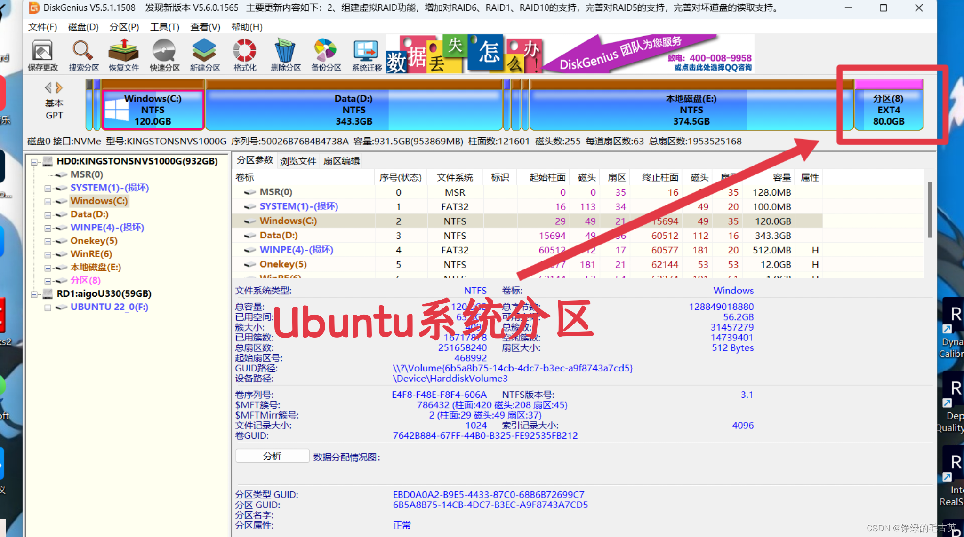Expand the WinRE(6) tree node
This screenshot has width=964, height=537.
click(x=48, y=254)
